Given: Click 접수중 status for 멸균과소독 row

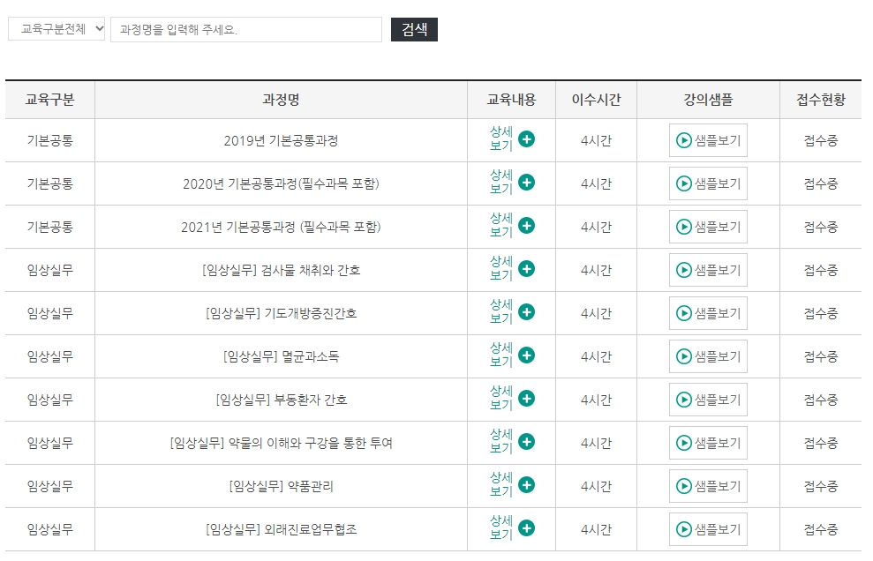Looking at the screenshot, I should 821,356.
